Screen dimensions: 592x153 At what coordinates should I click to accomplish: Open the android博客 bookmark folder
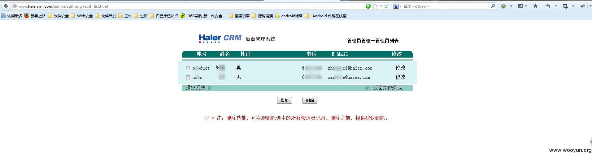coord(289,16)
